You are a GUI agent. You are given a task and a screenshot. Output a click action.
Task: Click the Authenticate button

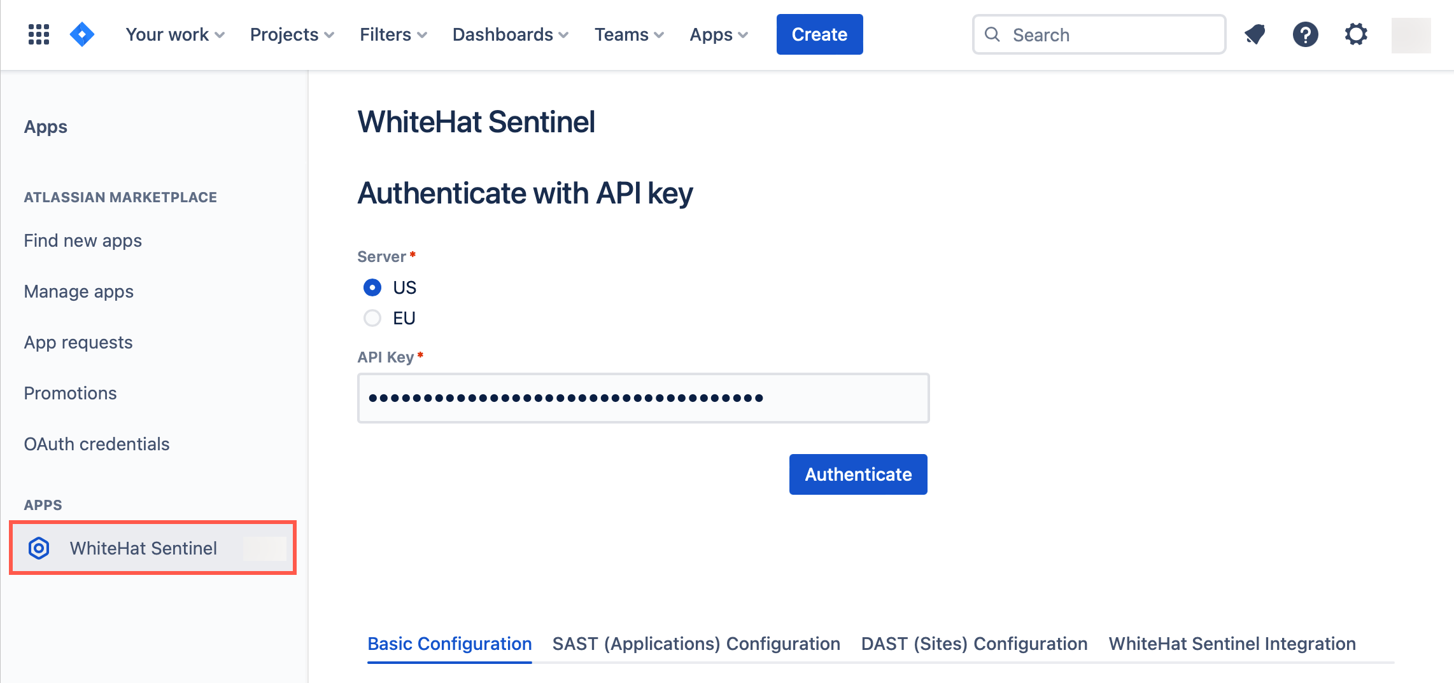(858, 474)
